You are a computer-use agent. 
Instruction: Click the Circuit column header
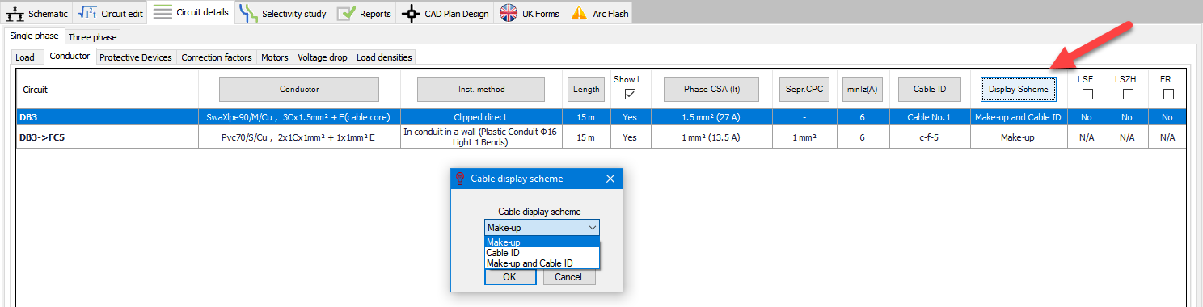pos(108,90)
